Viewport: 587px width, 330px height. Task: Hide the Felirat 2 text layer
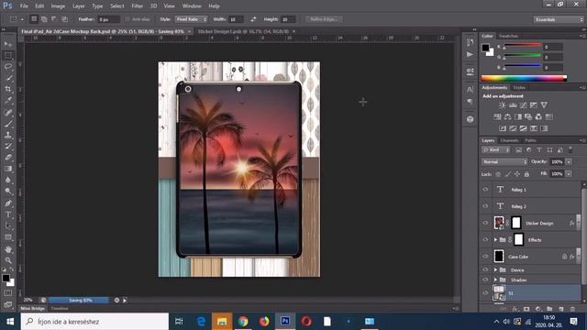coord(485,206)
